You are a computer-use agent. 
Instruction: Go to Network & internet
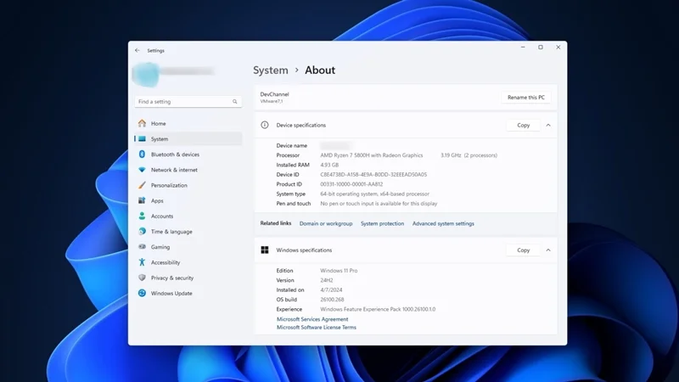point(188,170)
